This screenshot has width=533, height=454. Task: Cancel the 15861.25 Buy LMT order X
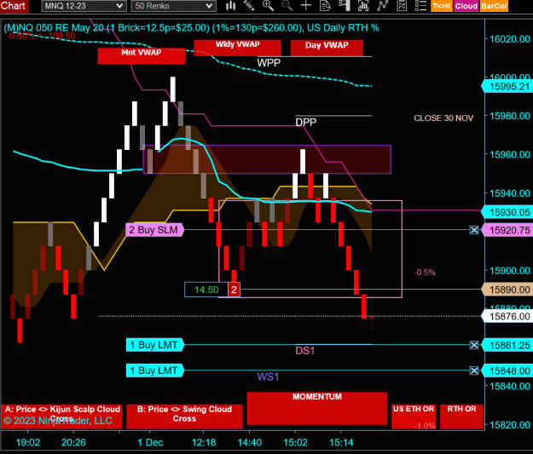click(474, 345)
